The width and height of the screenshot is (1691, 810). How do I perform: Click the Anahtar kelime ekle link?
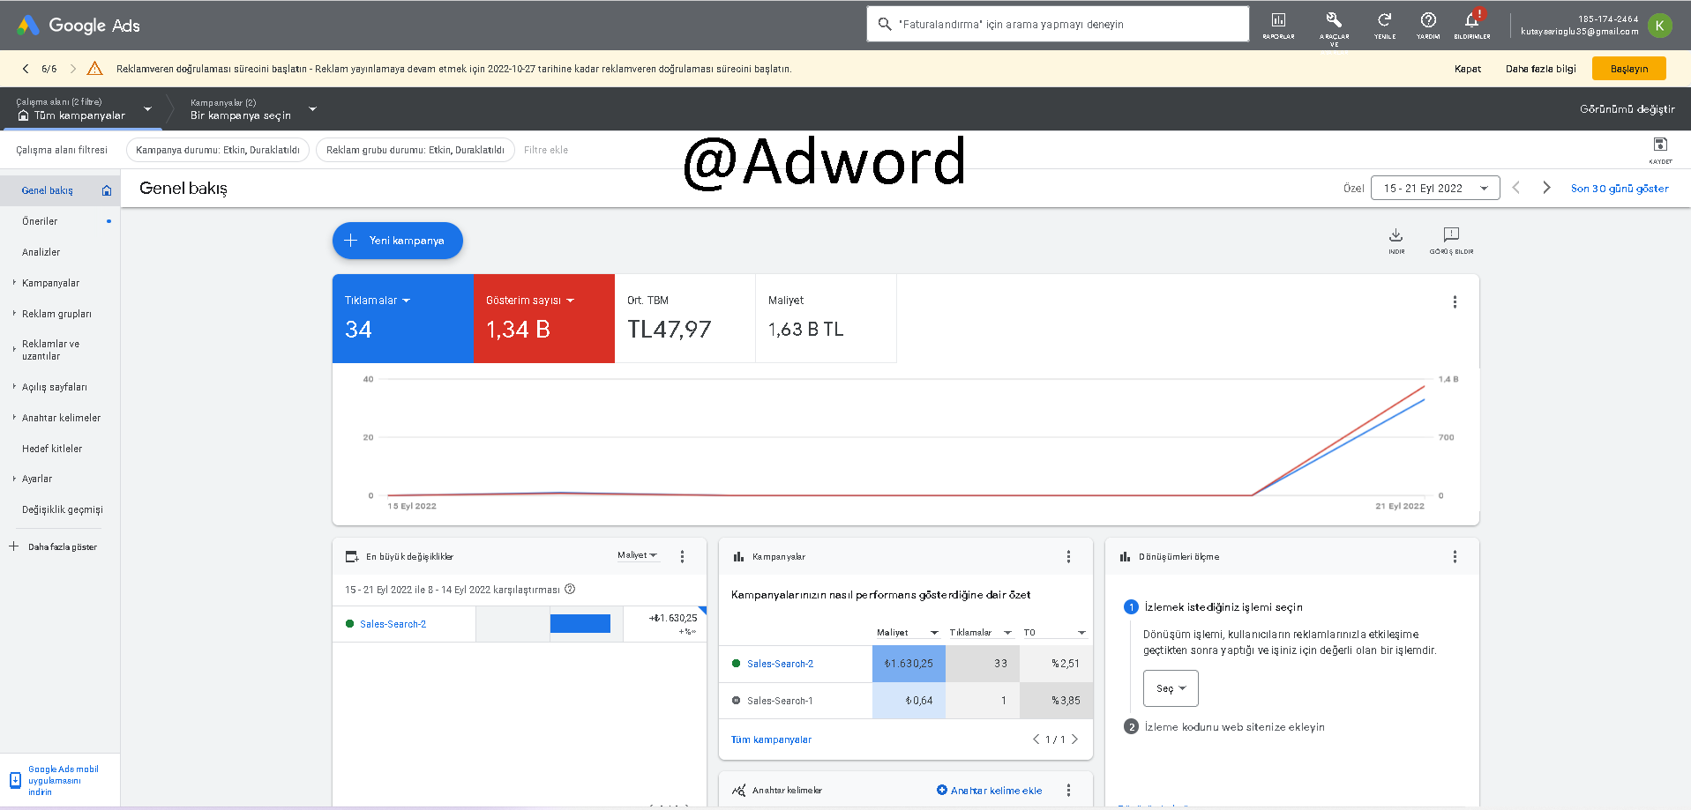coord(989,791)
